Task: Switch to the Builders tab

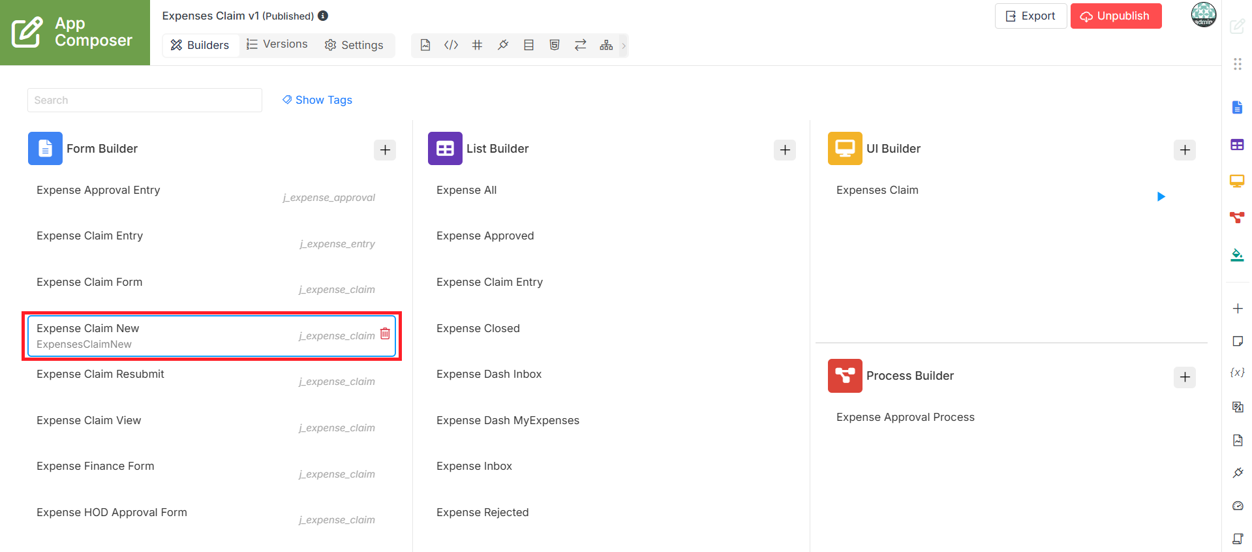Action: click(x=200, y=45)
